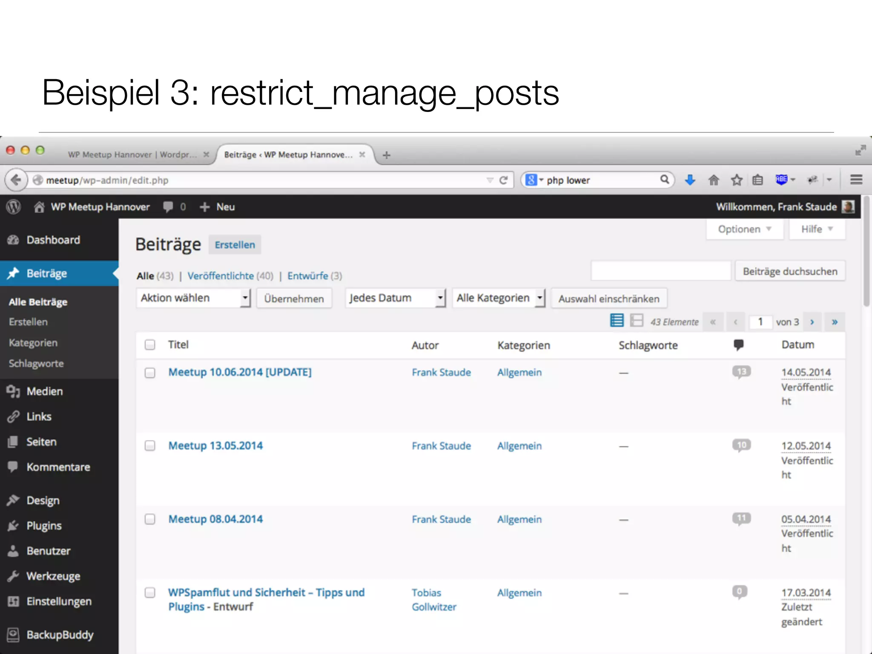This screenshot has height=654, width=872.
Task: Open Kommentare in the sidebar menu
Action: tap(59, 467)
